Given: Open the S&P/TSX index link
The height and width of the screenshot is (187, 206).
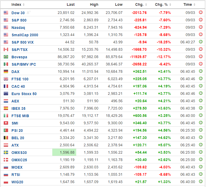Looking at the screenshot, I should coord(19,50).
